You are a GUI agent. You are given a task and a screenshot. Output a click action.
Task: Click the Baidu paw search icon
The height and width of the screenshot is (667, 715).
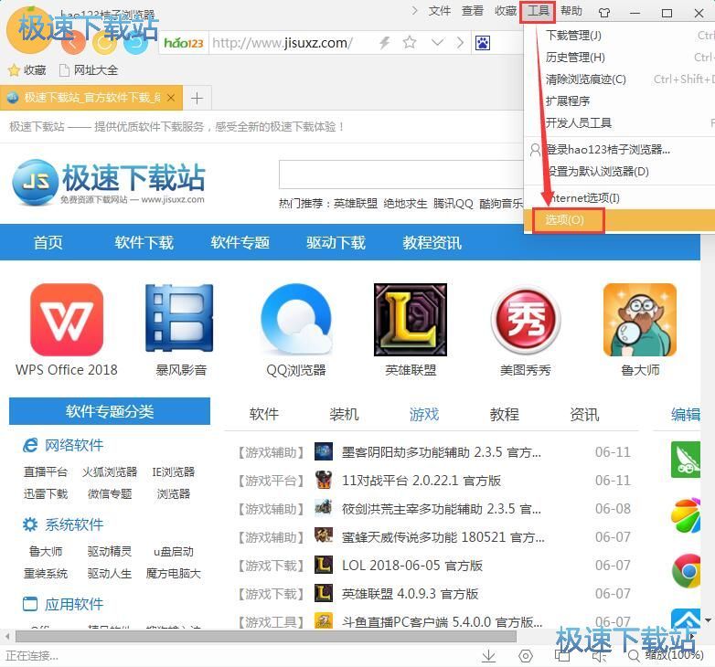tap(483, 43)
